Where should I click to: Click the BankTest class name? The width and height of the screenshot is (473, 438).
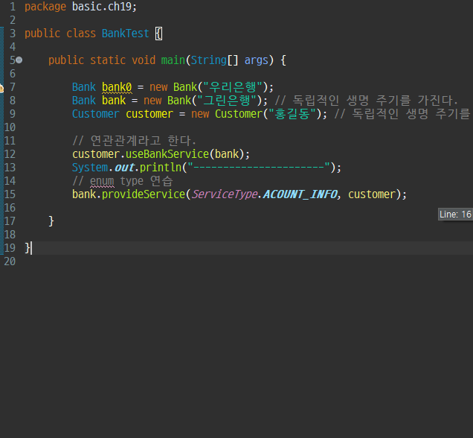(x=126, y=34)
